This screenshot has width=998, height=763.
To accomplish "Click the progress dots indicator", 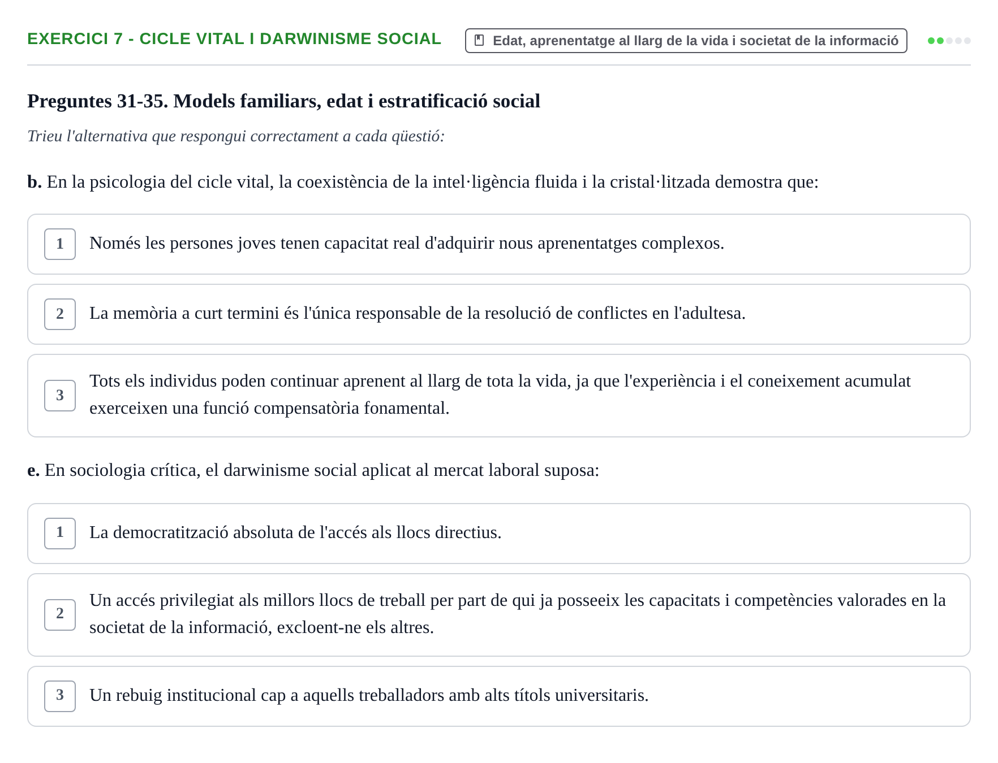I will (949, 41).
